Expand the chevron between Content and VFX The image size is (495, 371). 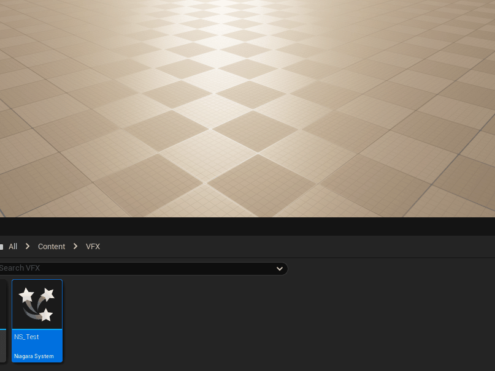tap(75, 246)
